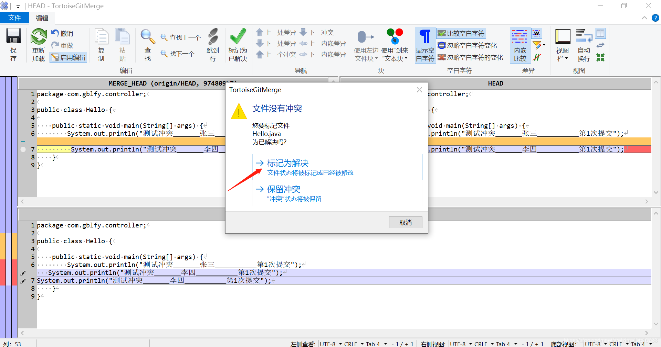Viewport: 661px width, 347px height.
Task: Open the left view CRLF line-ending dropdown
Action: point(354,344)
